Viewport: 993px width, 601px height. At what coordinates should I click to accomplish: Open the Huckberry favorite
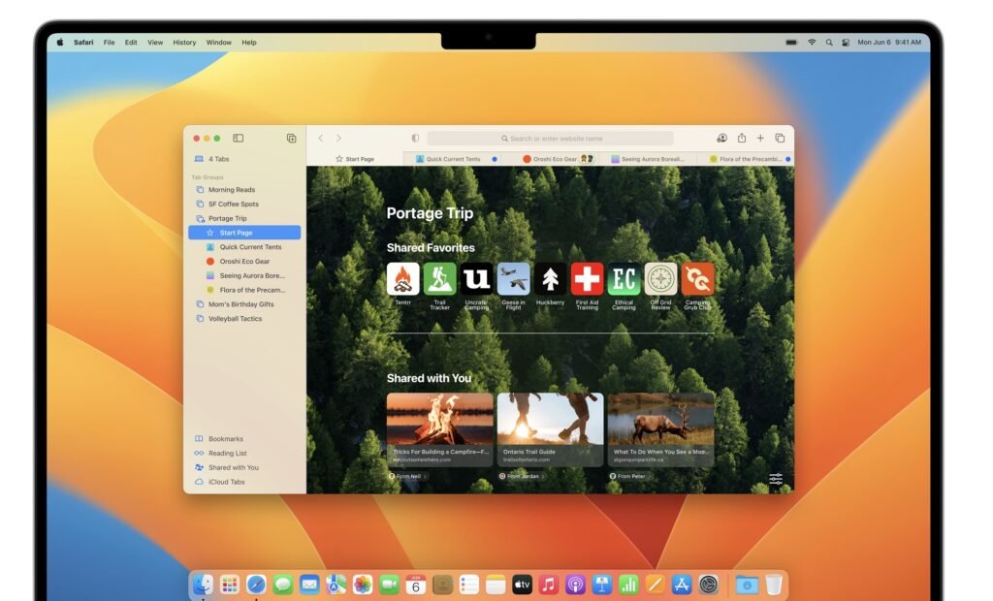[550, 278]
